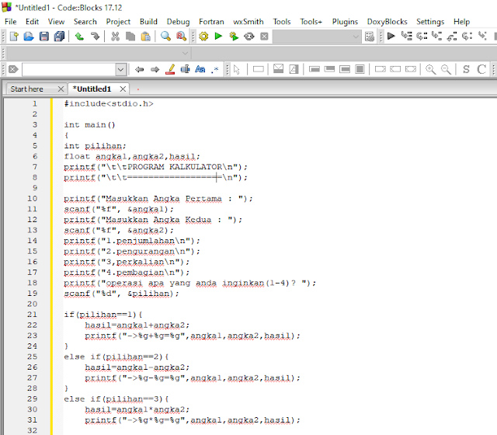Open the Help menu
This screenshot has width=497, height=435.
coord(461,22)
